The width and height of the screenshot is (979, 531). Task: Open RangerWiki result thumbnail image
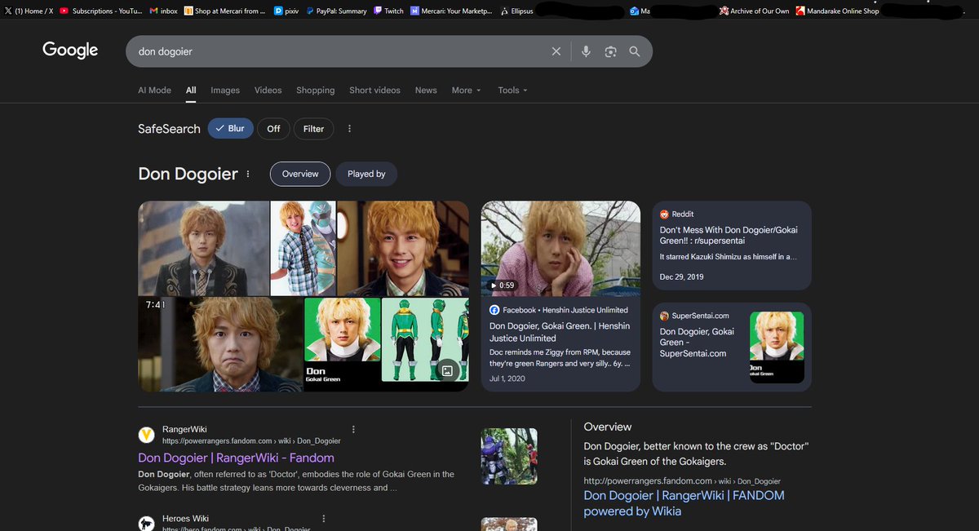(509, 456)
